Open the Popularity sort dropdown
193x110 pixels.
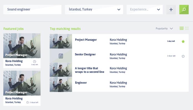tap(164, 29)
